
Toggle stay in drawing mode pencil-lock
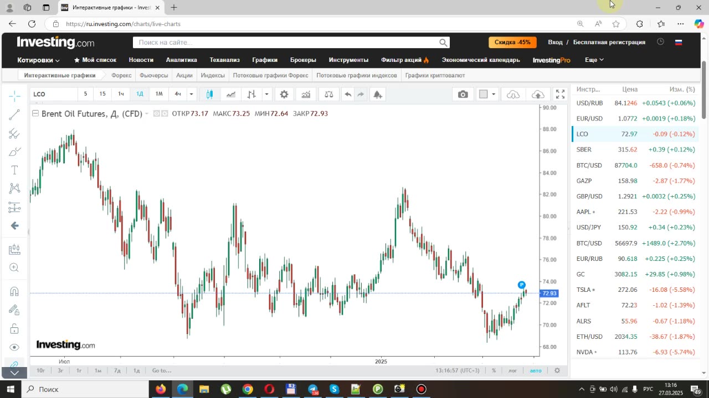pyautogui.click(x=14, y=310)
